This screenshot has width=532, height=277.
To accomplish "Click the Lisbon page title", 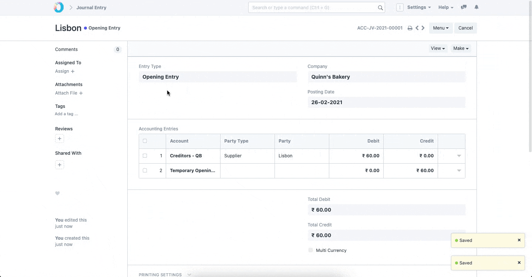I will pyautogui.click(x=68, y=28).
